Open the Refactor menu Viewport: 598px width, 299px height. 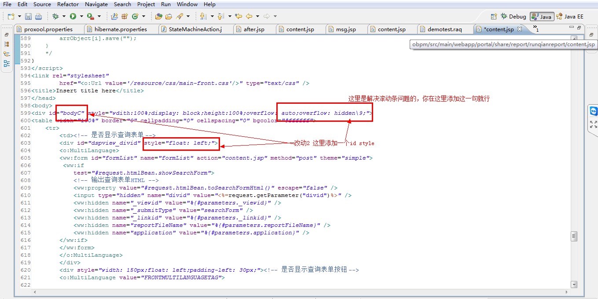(x=68, y=4)
